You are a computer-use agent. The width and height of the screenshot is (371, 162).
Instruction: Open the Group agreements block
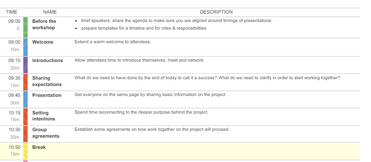point(46,133)
